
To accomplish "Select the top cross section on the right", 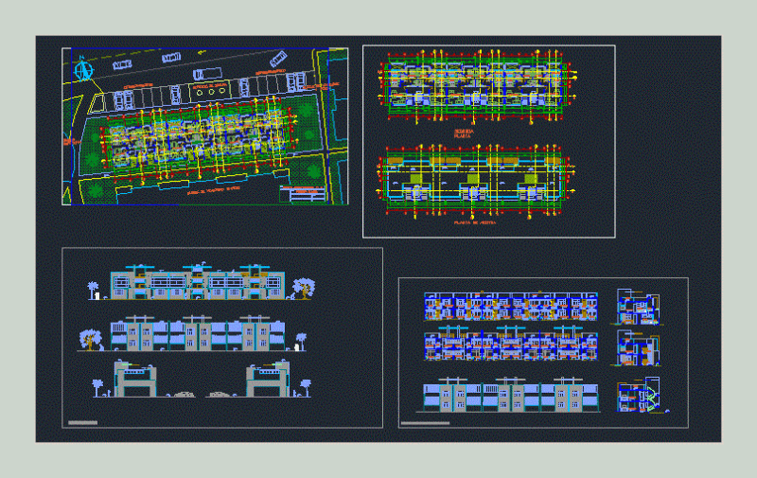I will (638, 307).
